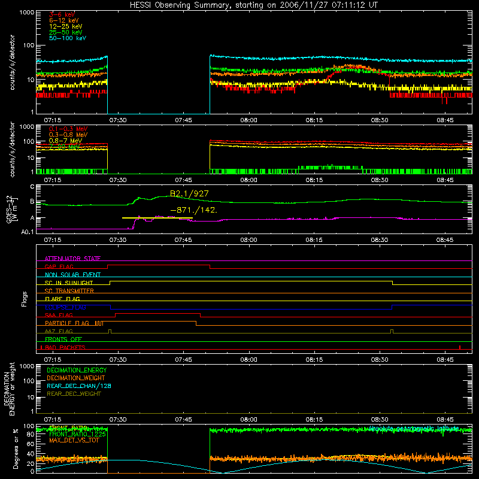Viewport: 479px width, 479px height.
Task: Click the REAR_DEC_WEIGHT legend label
Action: [x=74, y=394]
